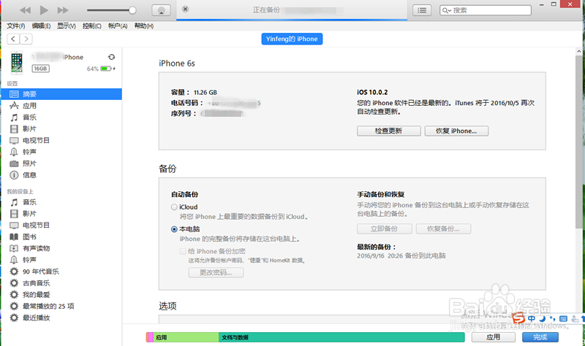Viewport: 585px width, 346px height.
Task: Open the 帮助(H) menu
Action: coord(143,26)
